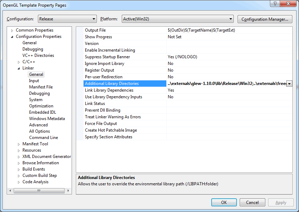The width and height of the screenshot is (299, 212).
Task: Select VC++ Directories page
Action: 38,55
